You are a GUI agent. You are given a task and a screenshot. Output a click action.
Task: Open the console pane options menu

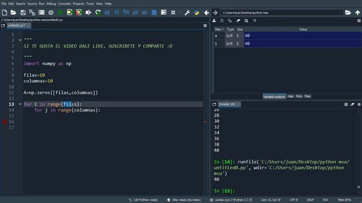[x=359, y=104]
